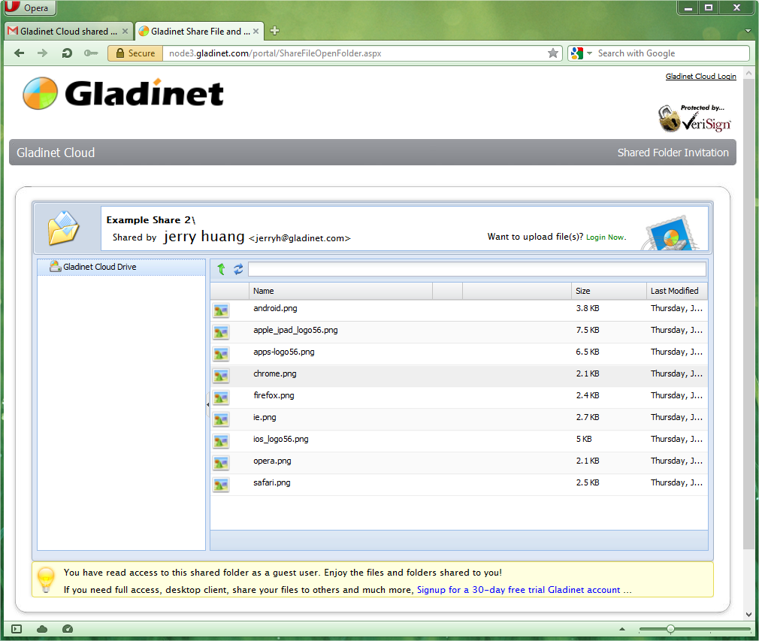Screen dimensions: 759x641
Task: Select the firefox.png file name
Action: (x=274, y=395)
